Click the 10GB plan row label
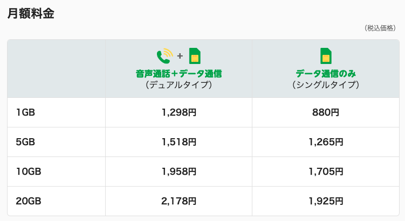405x221 pixels. pyautogui.click(x=29, y=172)
